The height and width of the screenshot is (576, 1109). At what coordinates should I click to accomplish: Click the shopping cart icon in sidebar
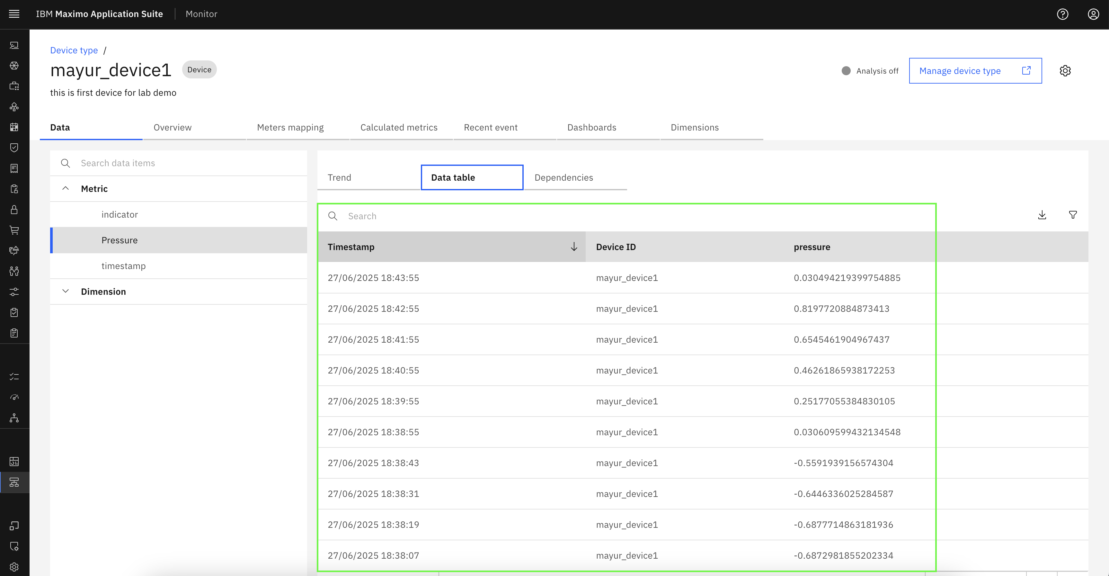point(14,230)
